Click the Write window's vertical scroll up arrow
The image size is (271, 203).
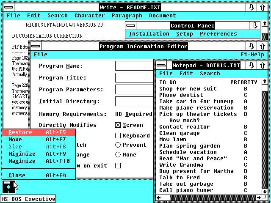tap(265, 24)
